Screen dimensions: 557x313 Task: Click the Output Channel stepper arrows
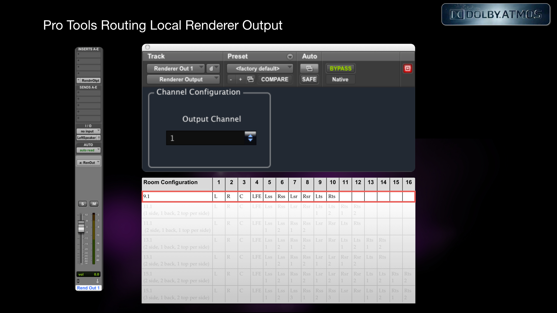click(250, 138)
